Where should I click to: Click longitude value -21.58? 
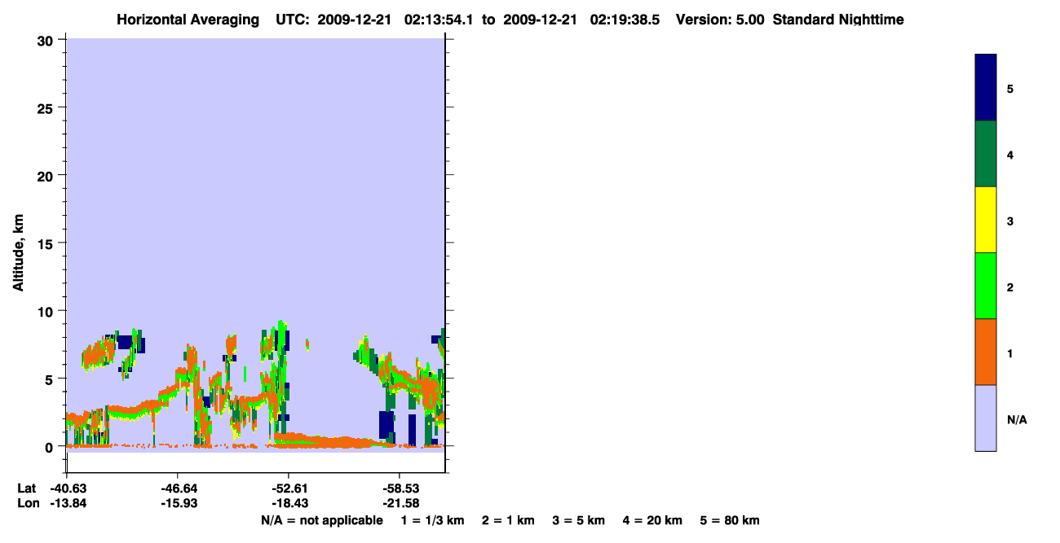(400, 503)
